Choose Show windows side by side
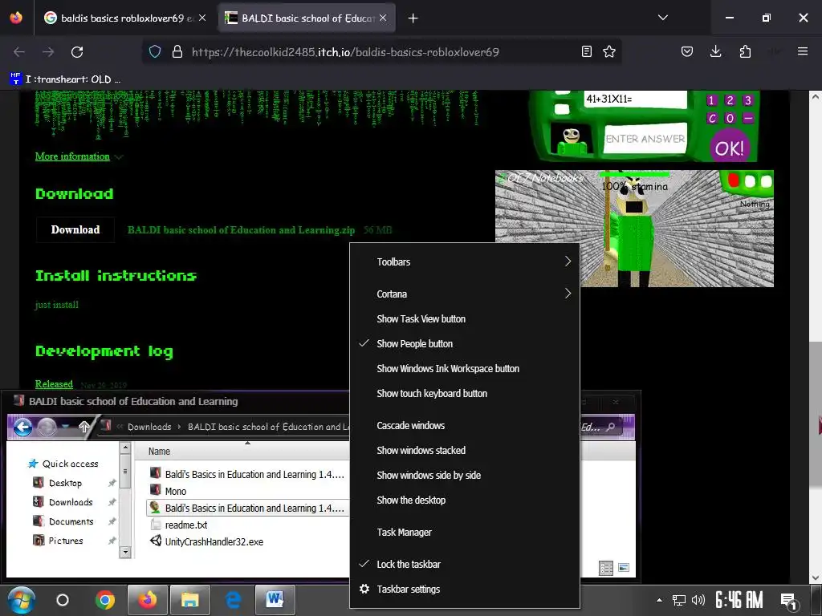The image size is (822, 616). coord(465,475)
